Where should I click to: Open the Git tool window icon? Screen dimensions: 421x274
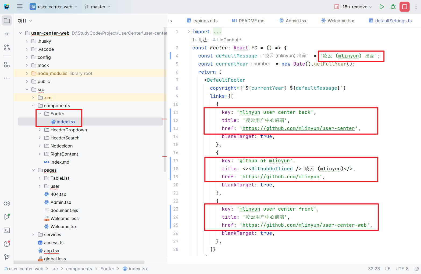[7, 257]
